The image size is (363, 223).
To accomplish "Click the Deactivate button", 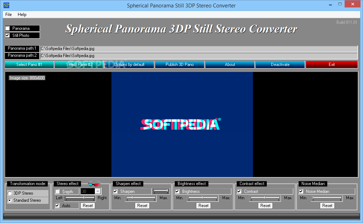I will (280, 65).
